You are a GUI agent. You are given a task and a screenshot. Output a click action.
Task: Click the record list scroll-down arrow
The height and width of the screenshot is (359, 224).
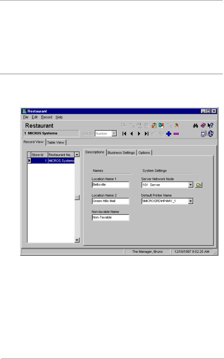pos(77,240)
